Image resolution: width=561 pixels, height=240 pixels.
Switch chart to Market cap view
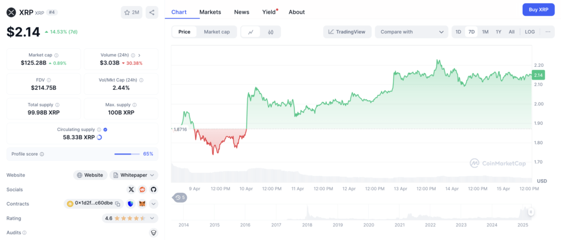pyautogui.click(x=217, y=32)
